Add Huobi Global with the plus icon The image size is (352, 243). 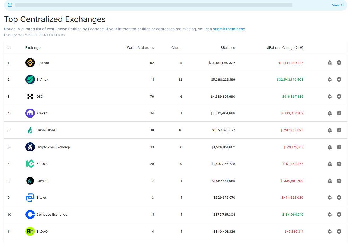339,130
